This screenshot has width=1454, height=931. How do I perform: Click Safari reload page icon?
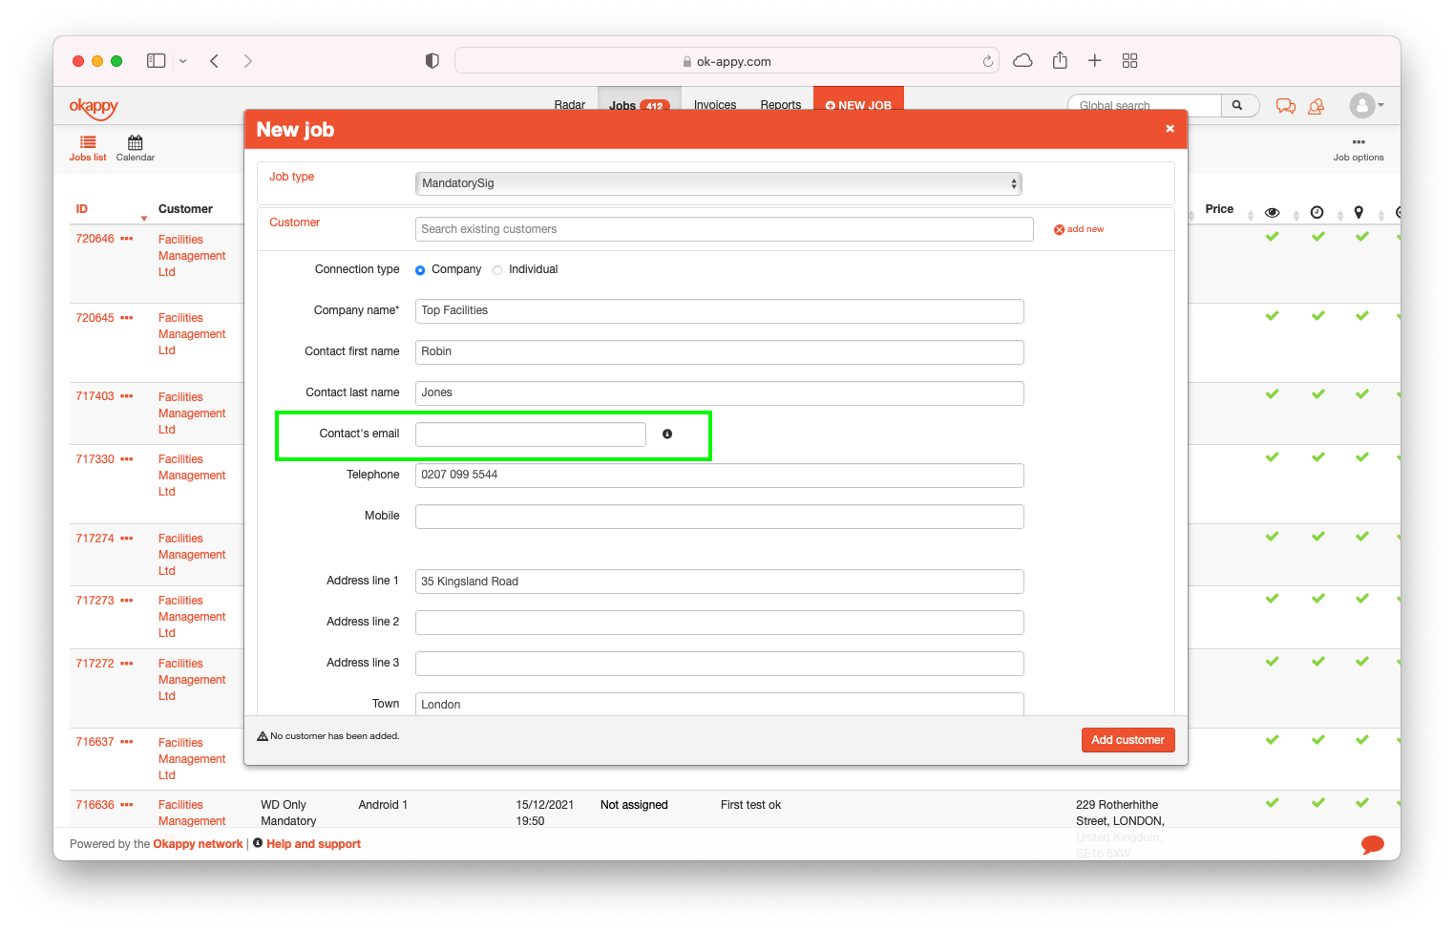[x=988, y=61]
